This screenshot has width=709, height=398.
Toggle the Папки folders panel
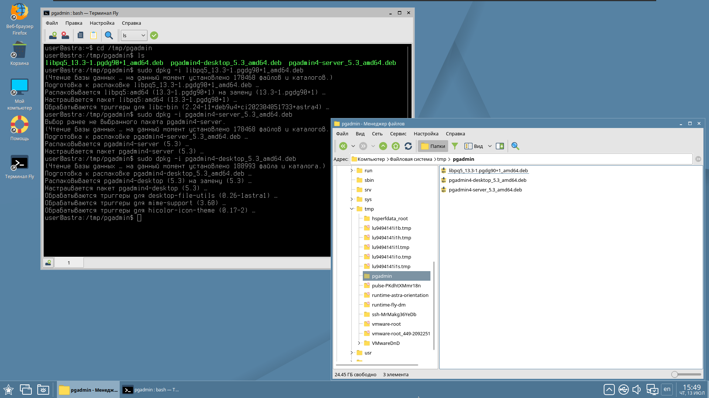pyautogui.click(x=433, y=146)
